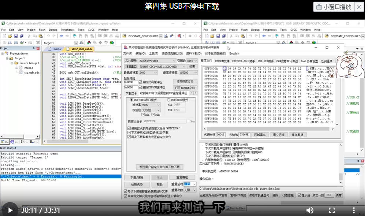
Task: Toggle the prompt sound checkbox
Action: (299, 195)
